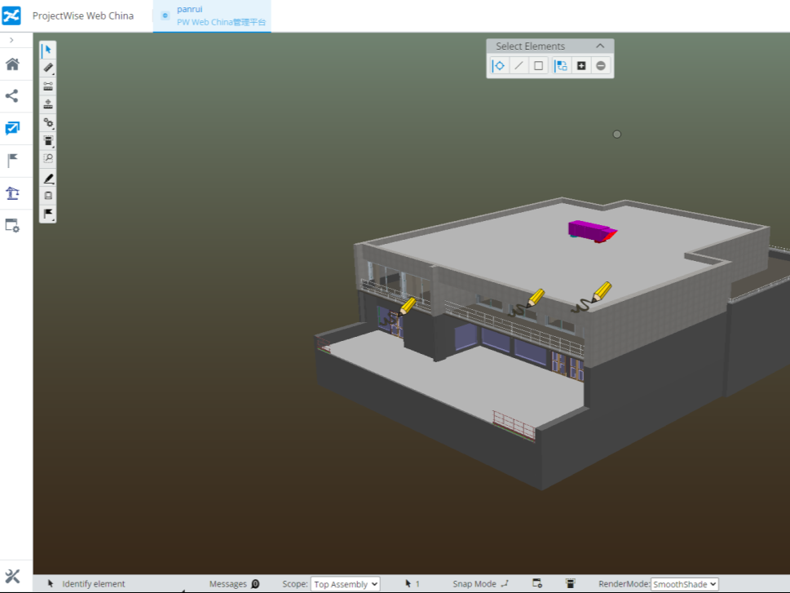Screen dimensions: 790x593
Task: Click the Home icon in the sidebar
Action: [x=12, y=64]
